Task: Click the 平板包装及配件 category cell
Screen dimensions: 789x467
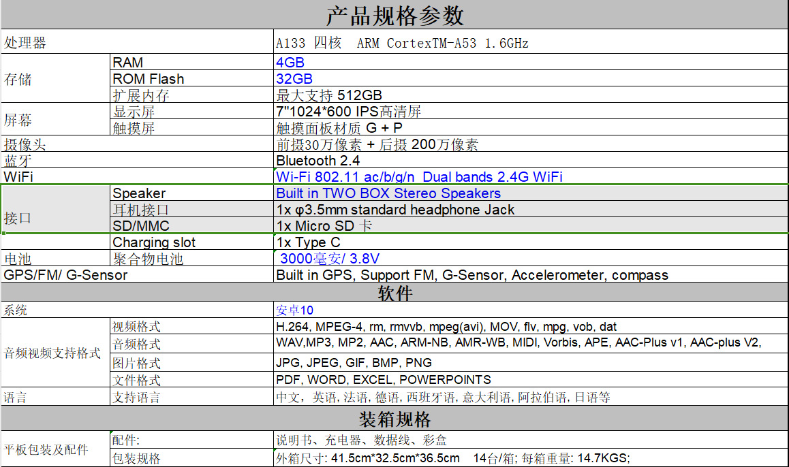Action: pos(55,449)
